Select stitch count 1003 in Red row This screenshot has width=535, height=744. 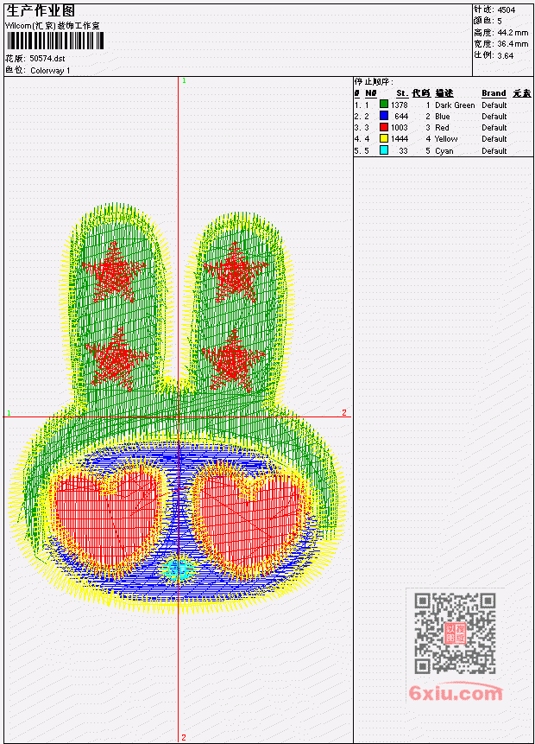(399, 128)
